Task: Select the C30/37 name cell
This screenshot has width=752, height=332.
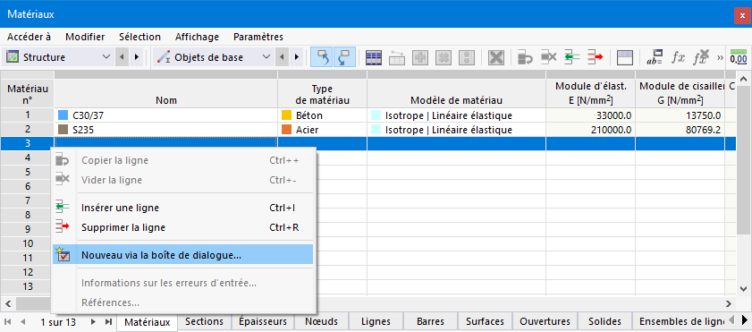Action: [166, 115]
